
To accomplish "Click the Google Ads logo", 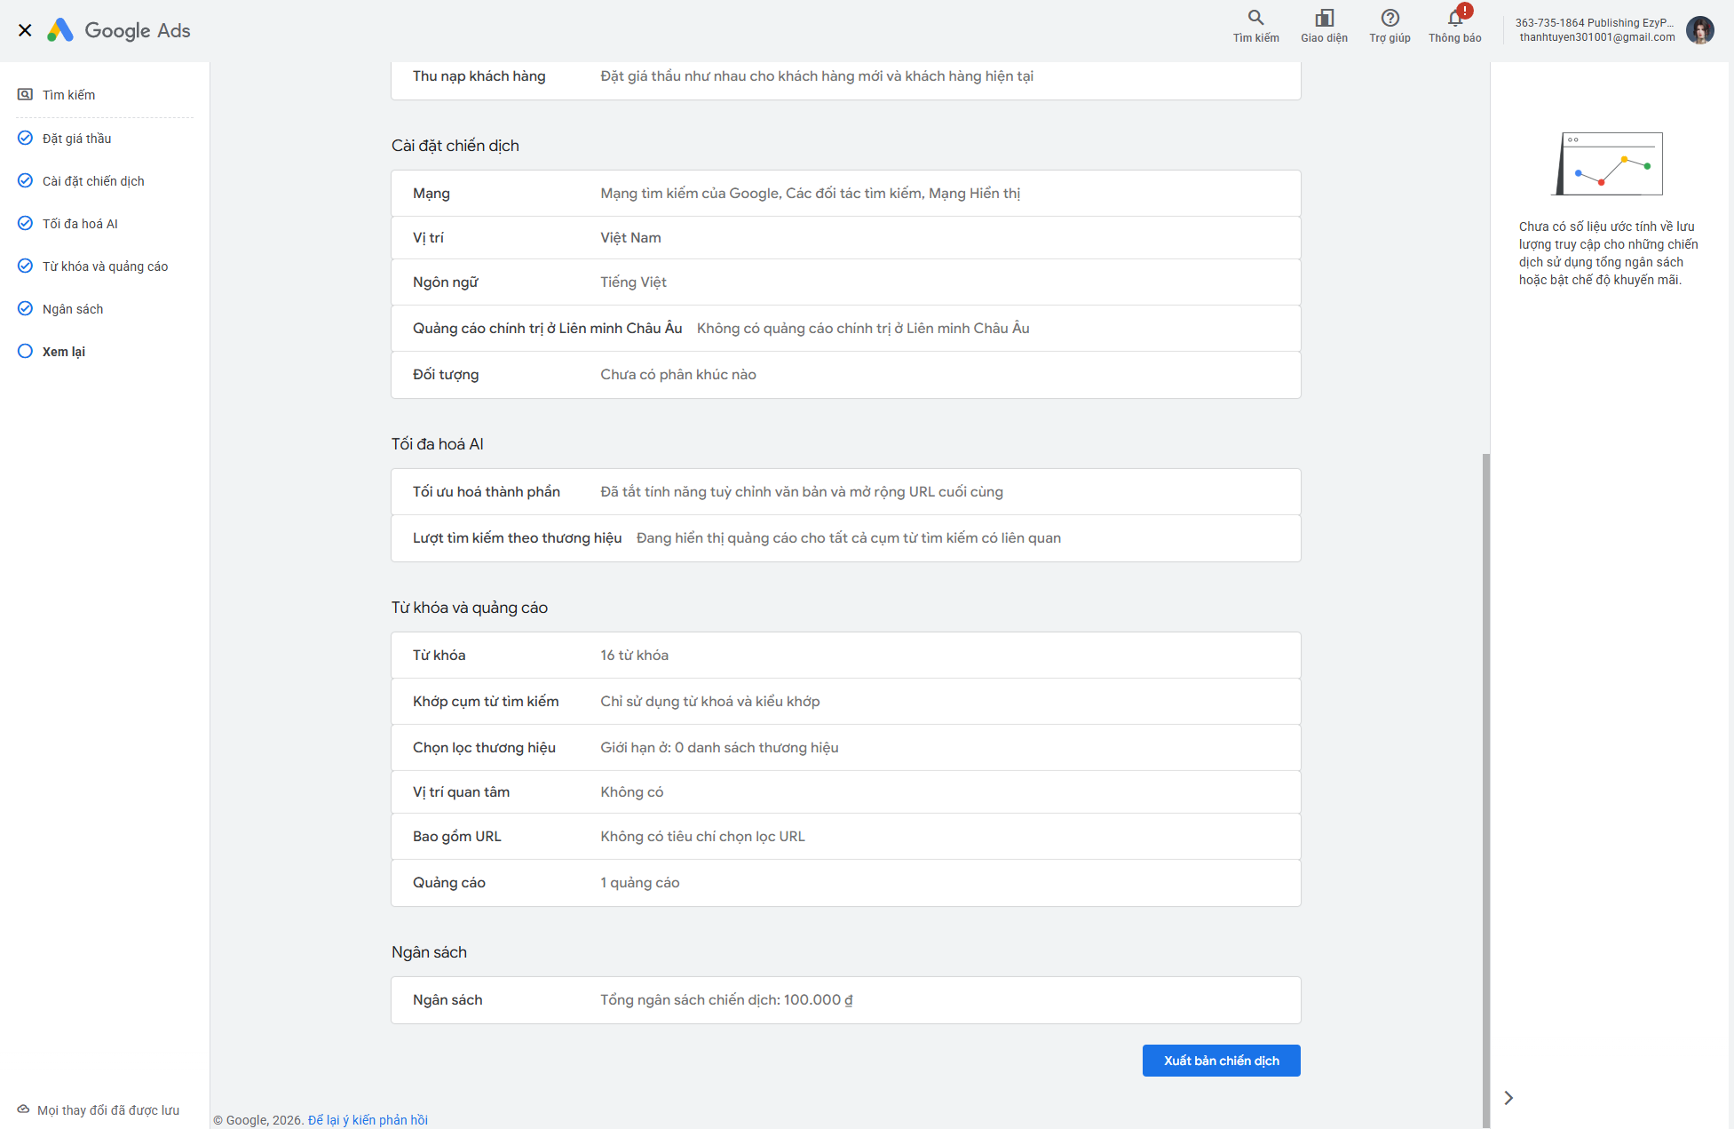I will [119, 30].
